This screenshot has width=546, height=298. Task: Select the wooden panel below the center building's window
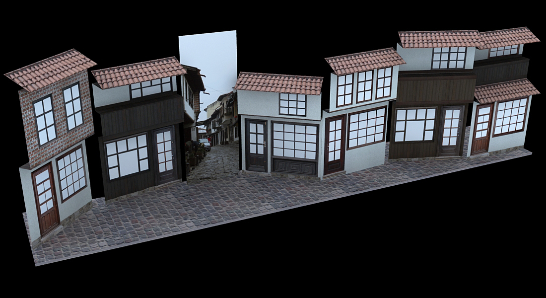[x=294, y=166]
